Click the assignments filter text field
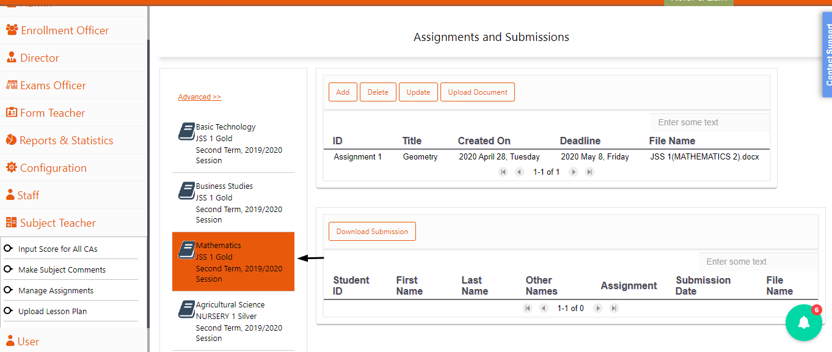This screenshot has width=832, height=352. point(710,122)
